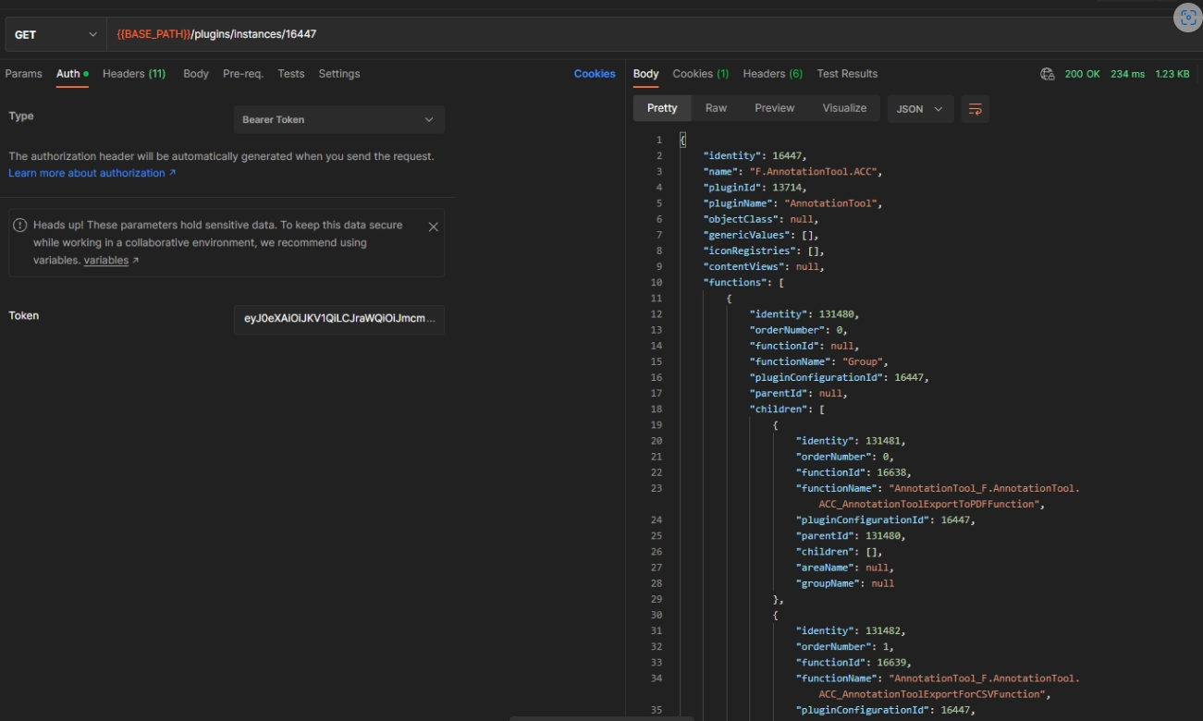Click the info icon in heads-up notice
1203x721 pixels.
pos(20,226)
